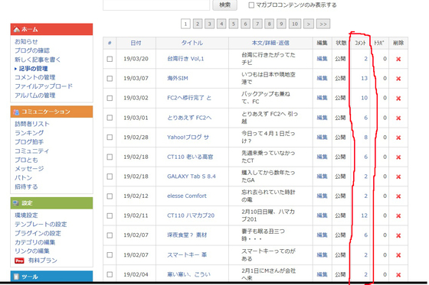Open GALAXY Tab S 8.4 title link
The height and width of the screenshot is (285, 429).
click(192, 177)
